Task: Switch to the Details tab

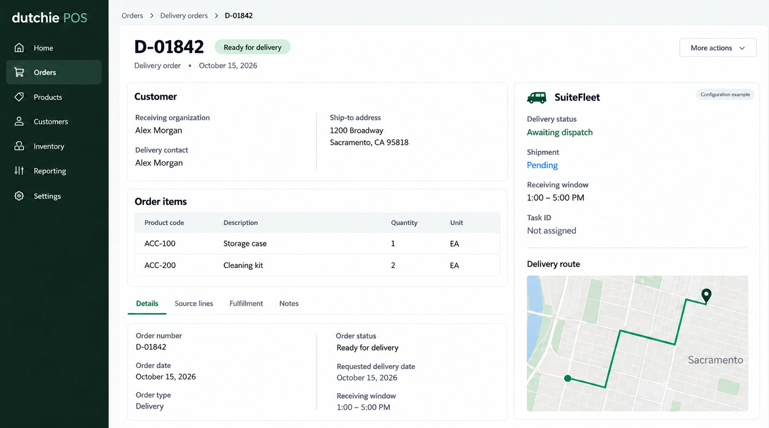Action: pyautogui.click(x=147, y=304)
